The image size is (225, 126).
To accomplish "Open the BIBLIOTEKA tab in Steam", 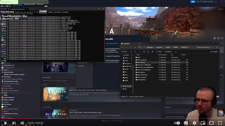I will click(x=17, y=4).
